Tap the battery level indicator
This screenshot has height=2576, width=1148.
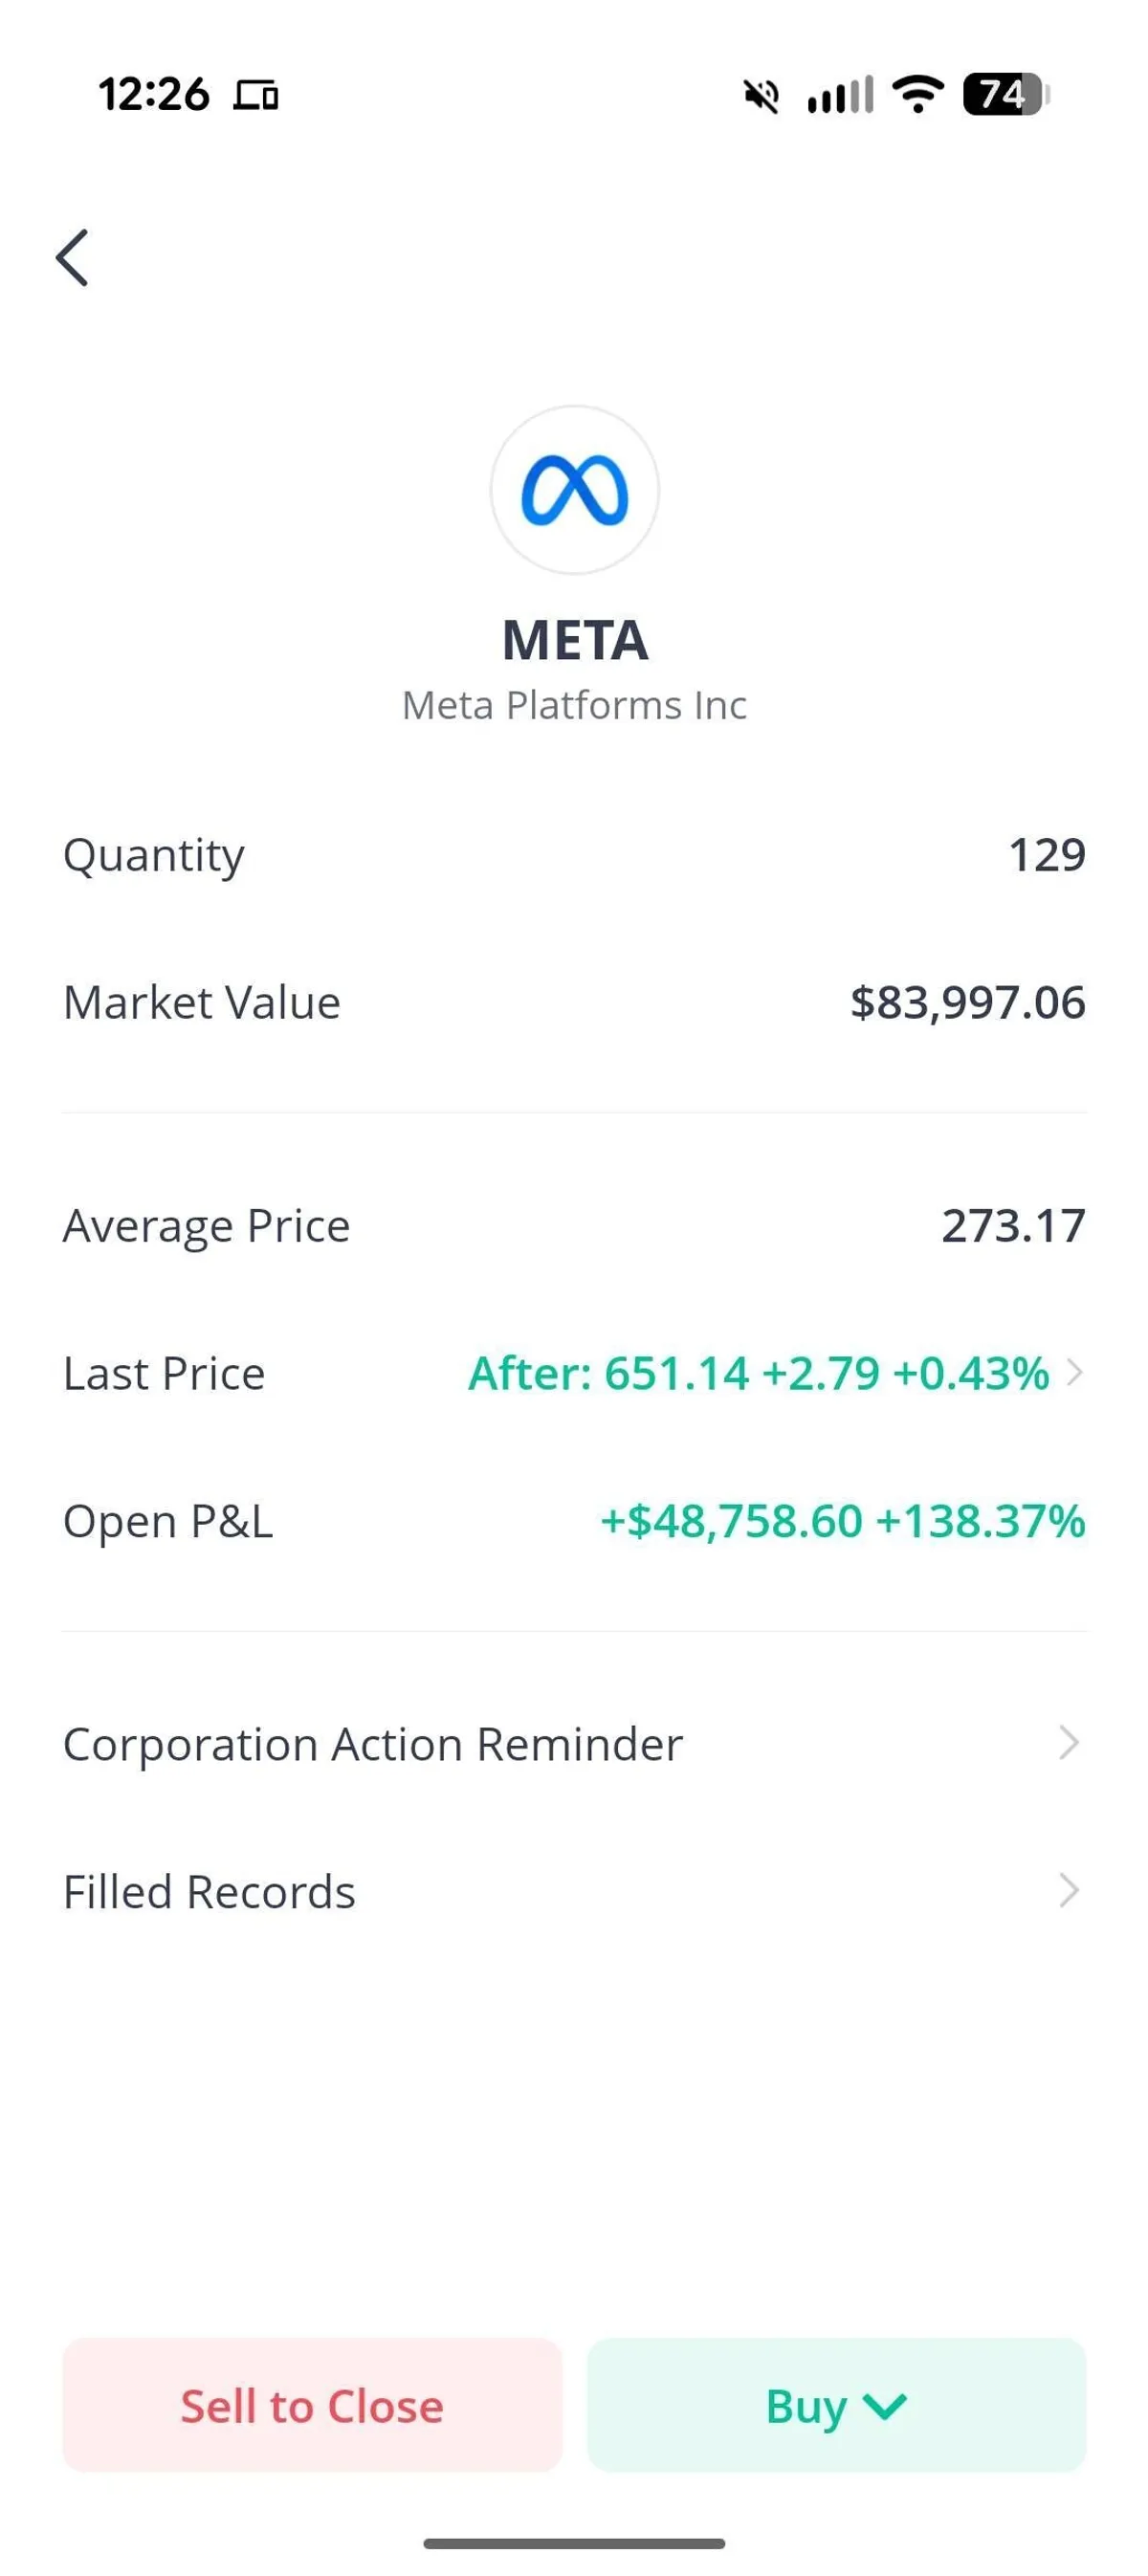click(x=1004, y=95)
